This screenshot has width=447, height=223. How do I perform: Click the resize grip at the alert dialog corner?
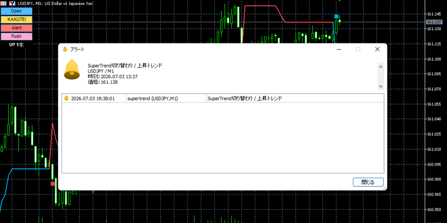click(x=384, y=188)
